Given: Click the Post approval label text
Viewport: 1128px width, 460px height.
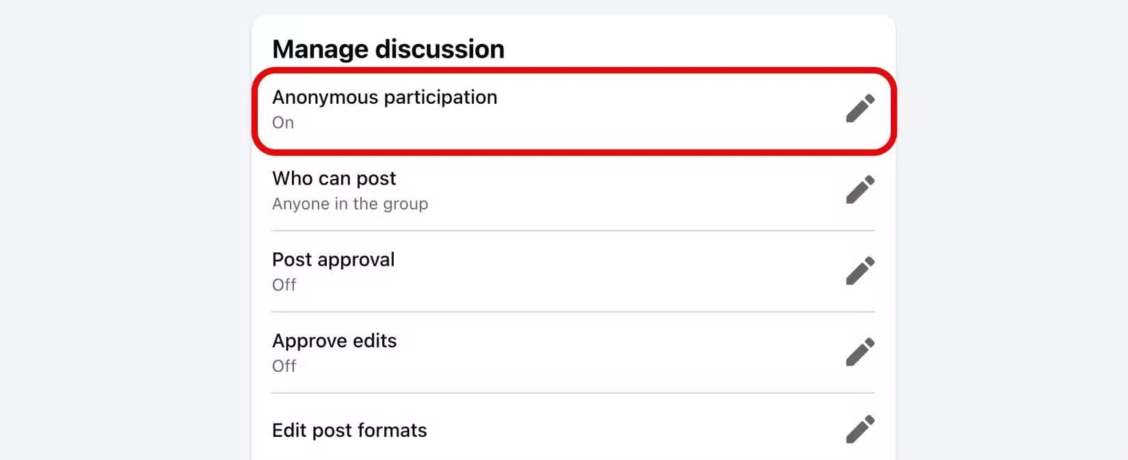Looking at the screenshot, I should click(333, 260).
